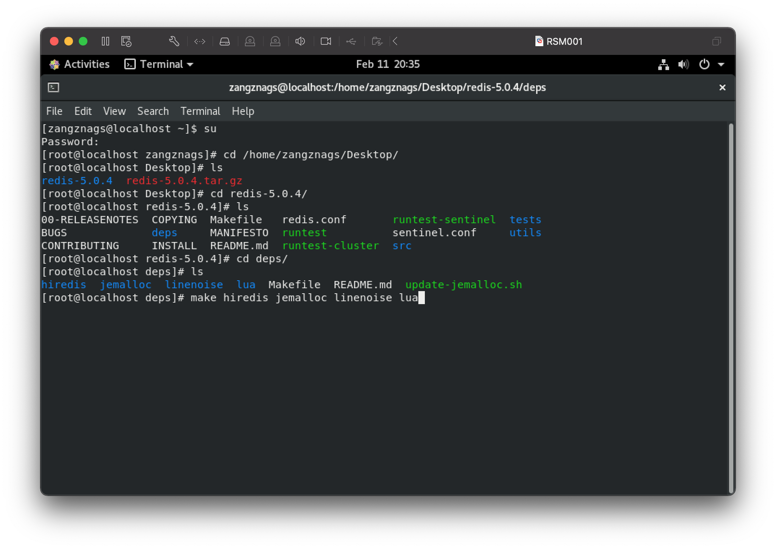
Task: Click the camera device icon
Action: tap(326, 42)
